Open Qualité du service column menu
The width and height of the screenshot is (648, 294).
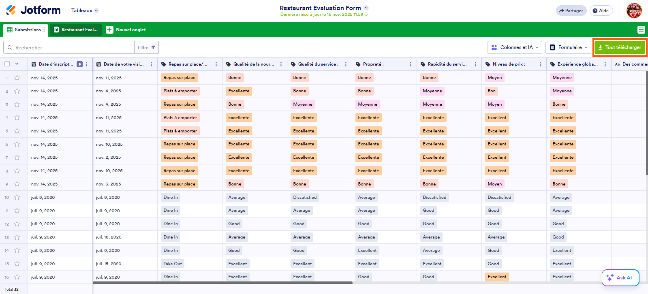[x=346, y=64]
